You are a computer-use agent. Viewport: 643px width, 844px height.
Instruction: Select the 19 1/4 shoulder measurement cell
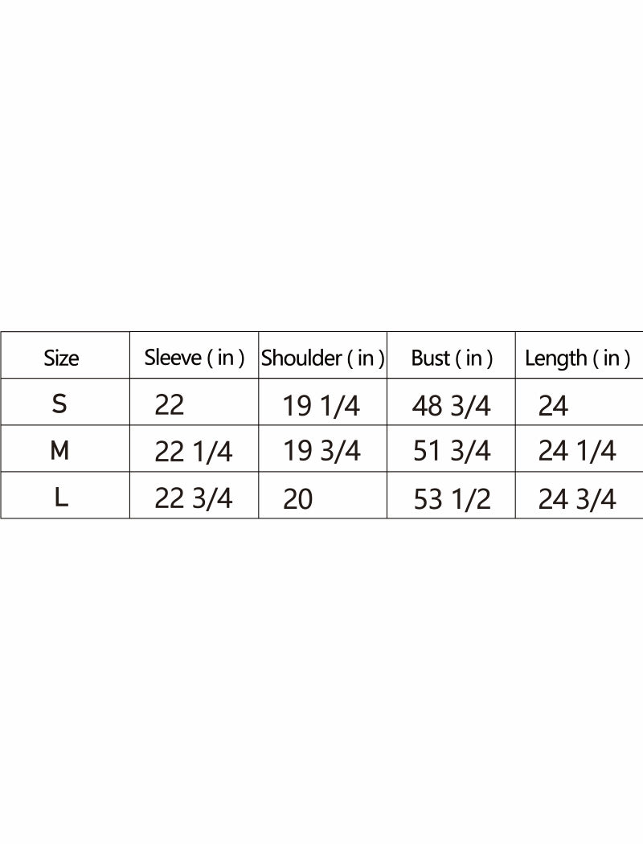click(321, 406)
